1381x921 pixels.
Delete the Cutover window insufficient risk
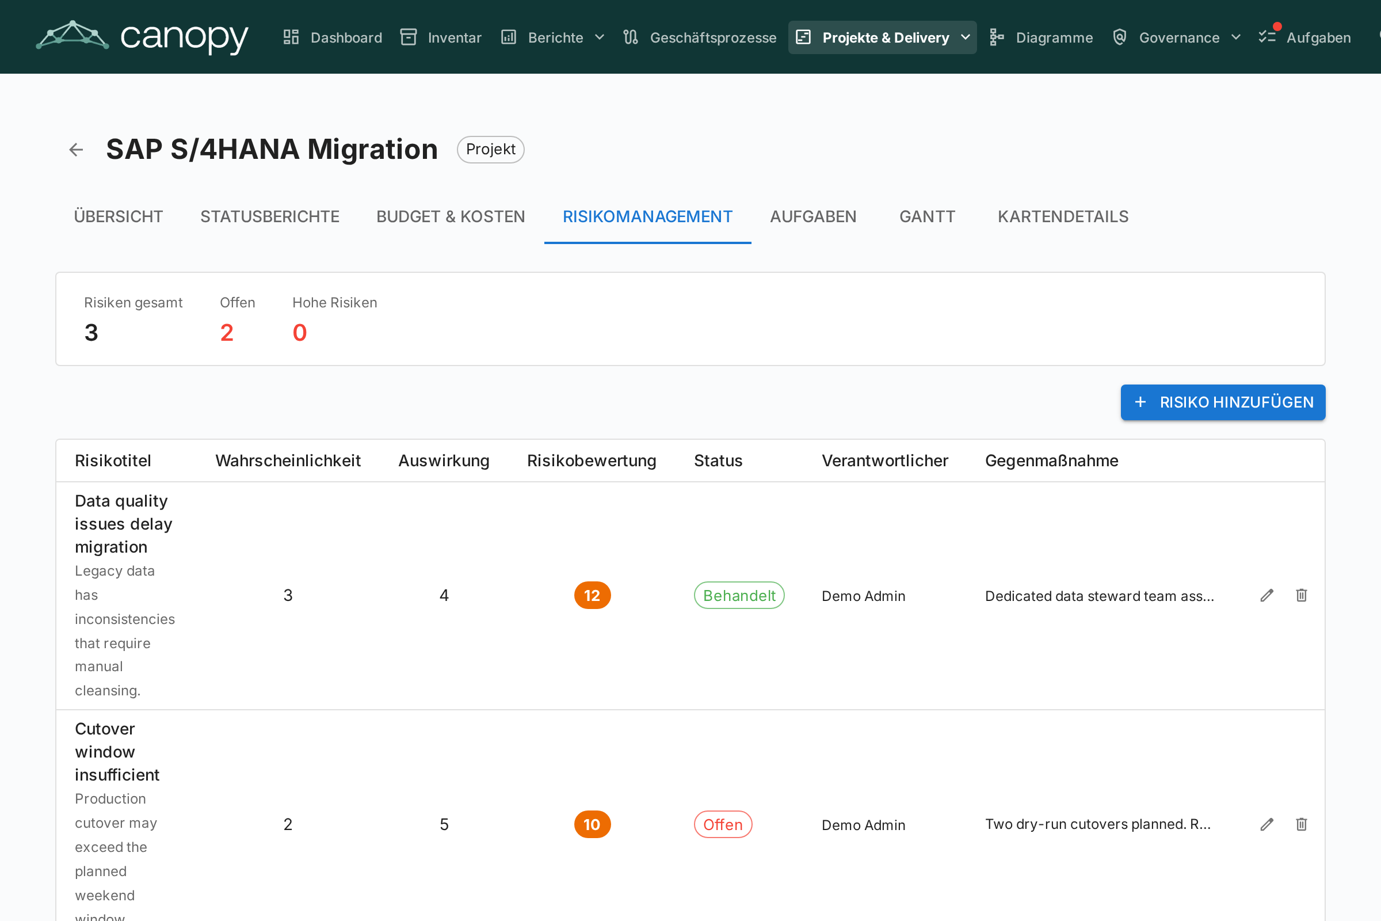click(x=1301, y=825)
